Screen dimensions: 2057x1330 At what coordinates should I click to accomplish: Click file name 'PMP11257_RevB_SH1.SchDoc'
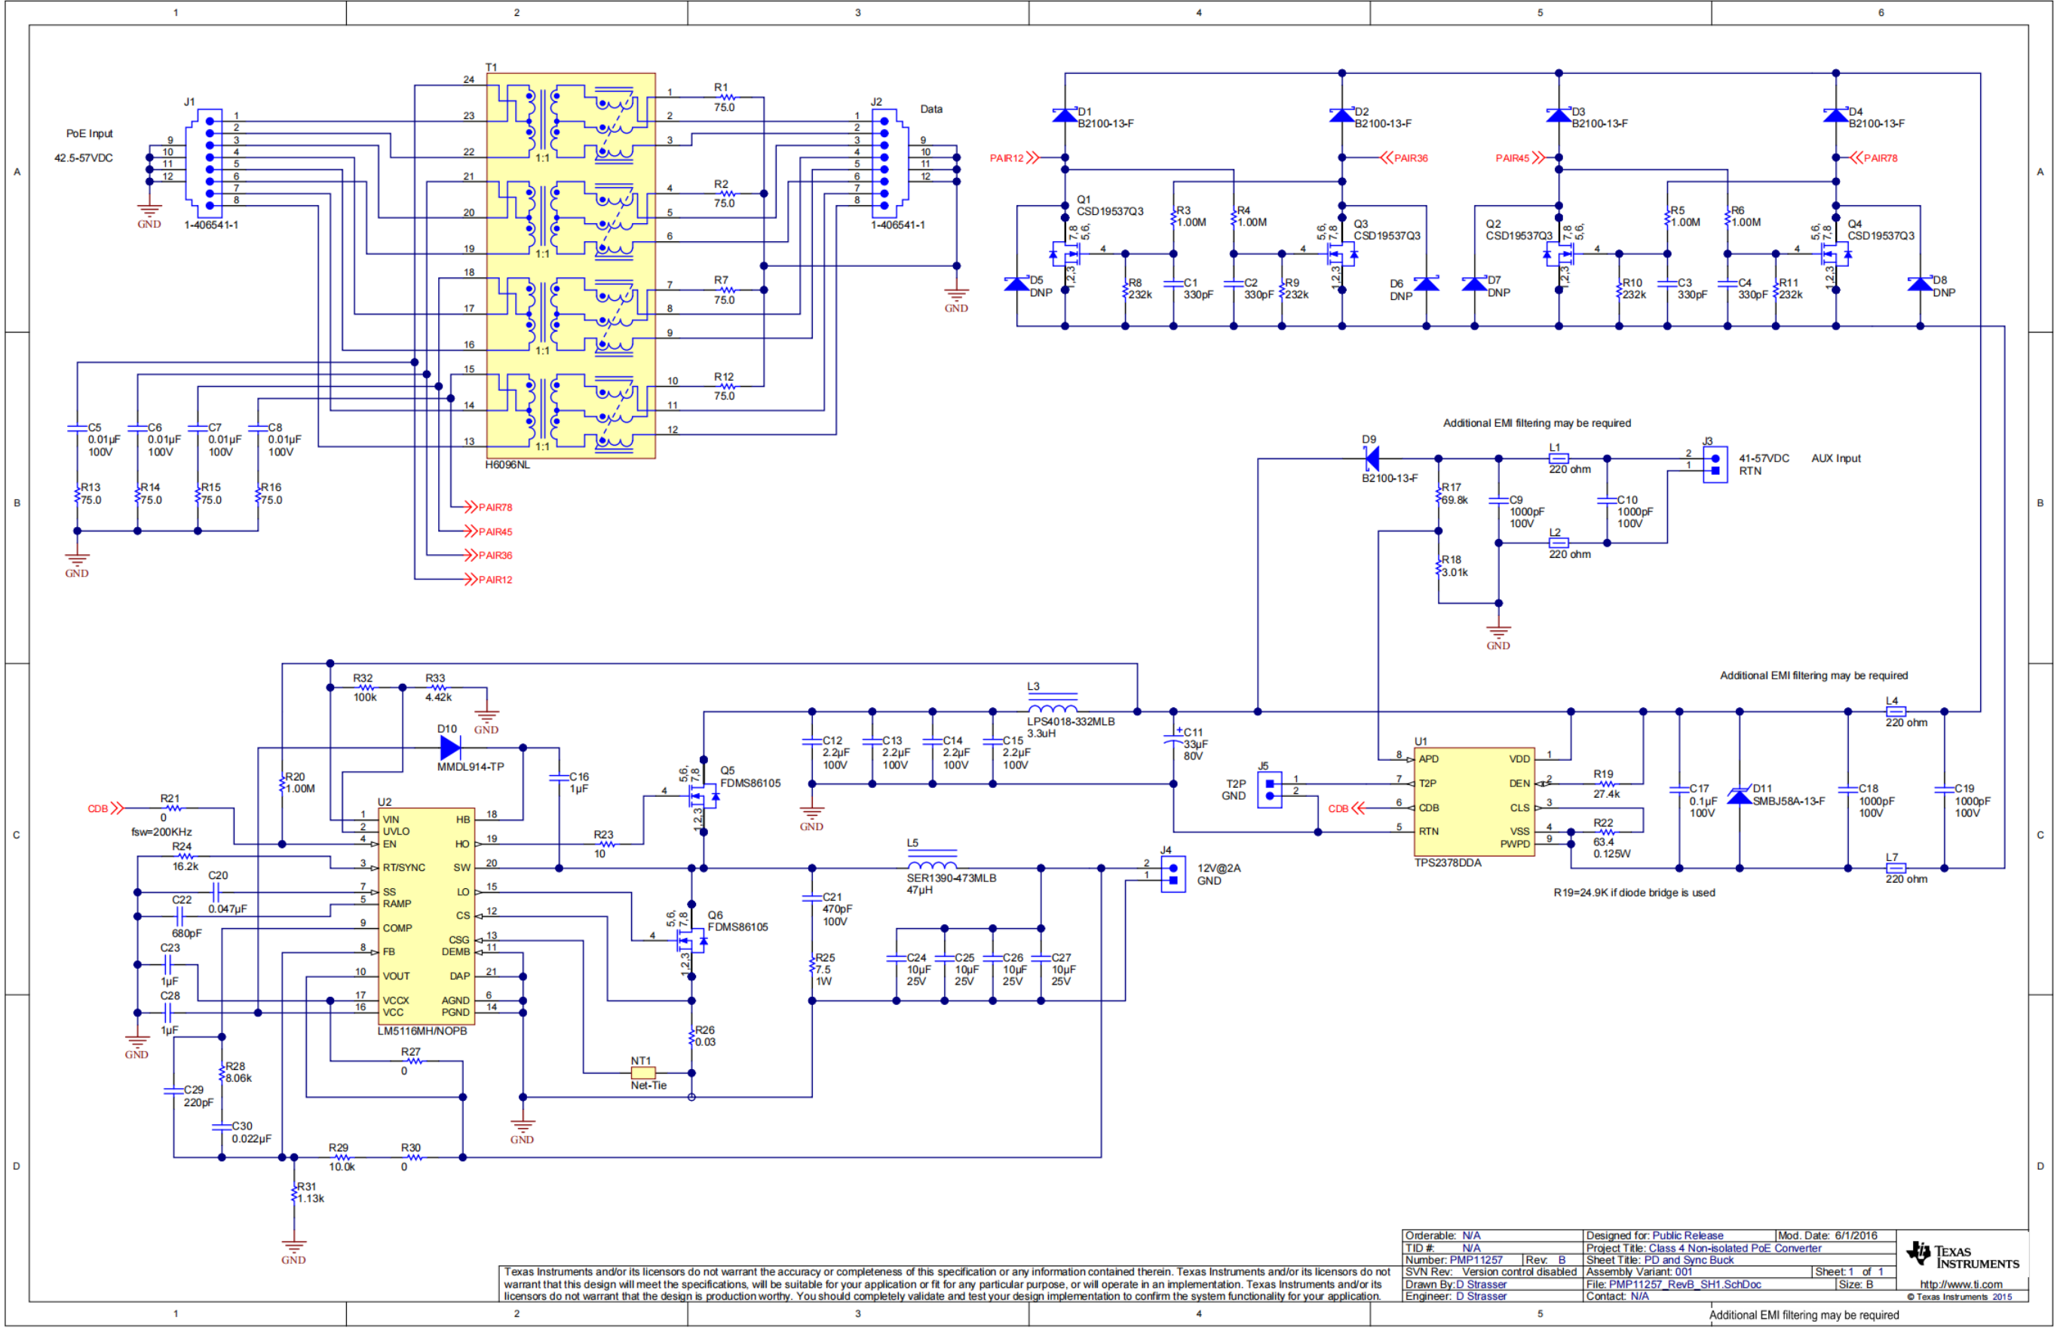1685,1284
